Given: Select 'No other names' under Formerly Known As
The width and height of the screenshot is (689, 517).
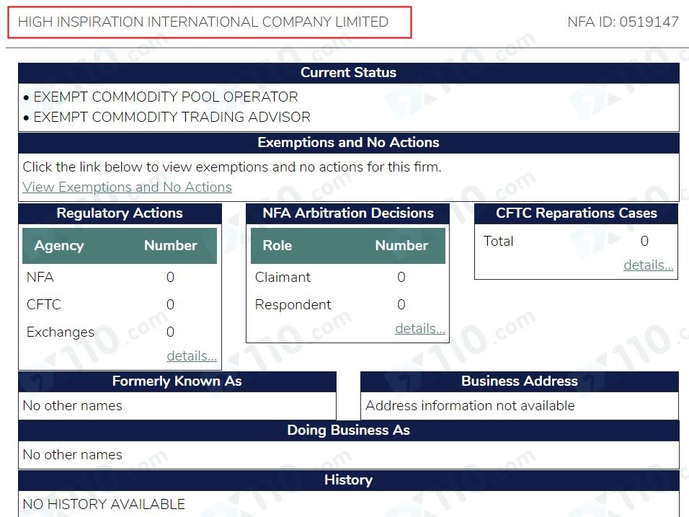Looking at the screenshot, I should click(73, 406).
